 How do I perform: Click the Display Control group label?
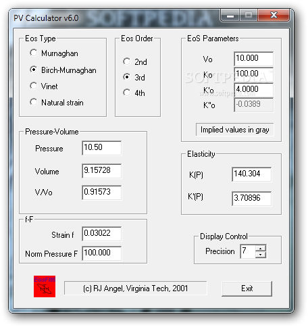(x=224, y=236)
